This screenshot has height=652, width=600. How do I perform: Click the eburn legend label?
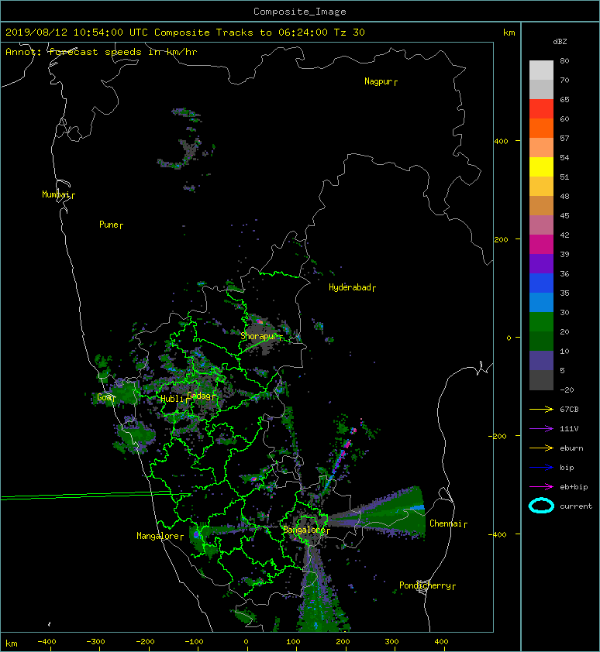tap(571, 448)
